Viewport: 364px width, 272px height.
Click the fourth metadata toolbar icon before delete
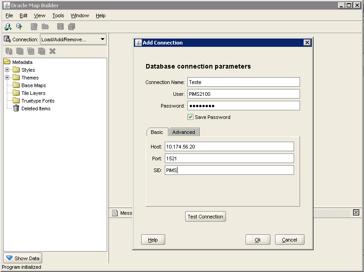[41, 51]
